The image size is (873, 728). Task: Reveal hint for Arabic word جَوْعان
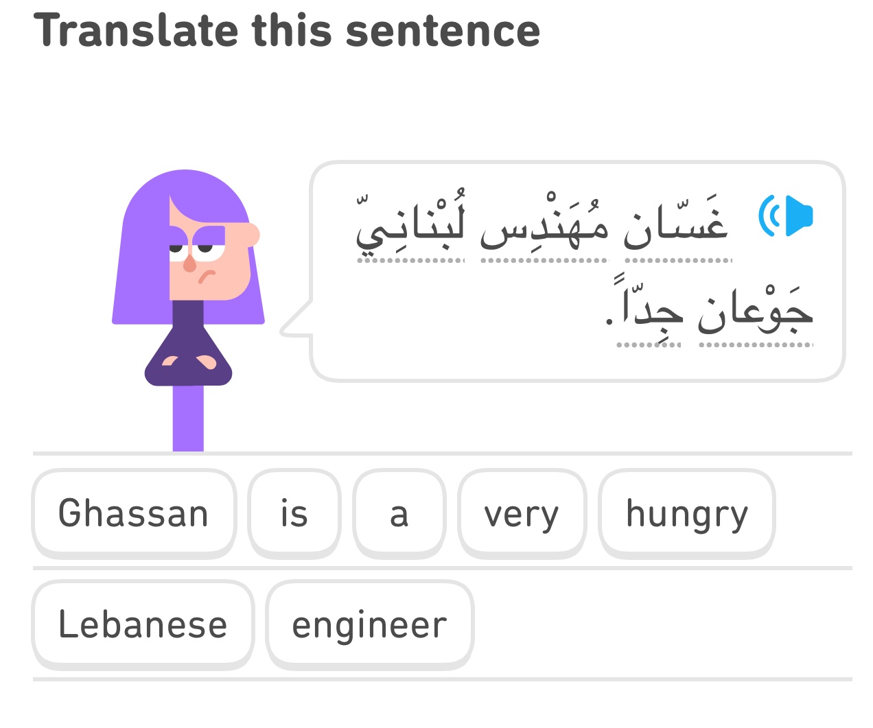tap(755, 312)
